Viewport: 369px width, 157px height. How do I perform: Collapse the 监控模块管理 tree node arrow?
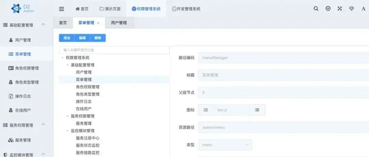tap(68, 131)
